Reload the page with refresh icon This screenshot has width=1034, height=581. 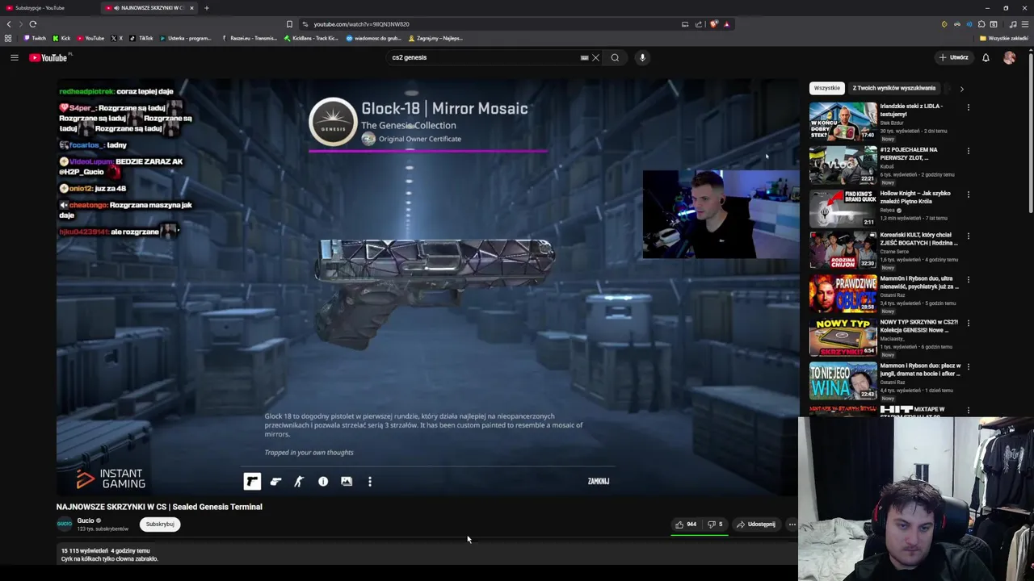(x=32, y=24)
